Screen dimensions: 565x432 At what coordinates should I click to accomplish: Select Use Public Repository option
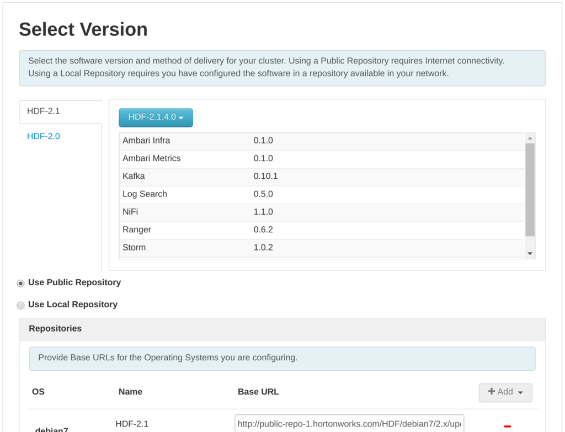click(20, 284)
